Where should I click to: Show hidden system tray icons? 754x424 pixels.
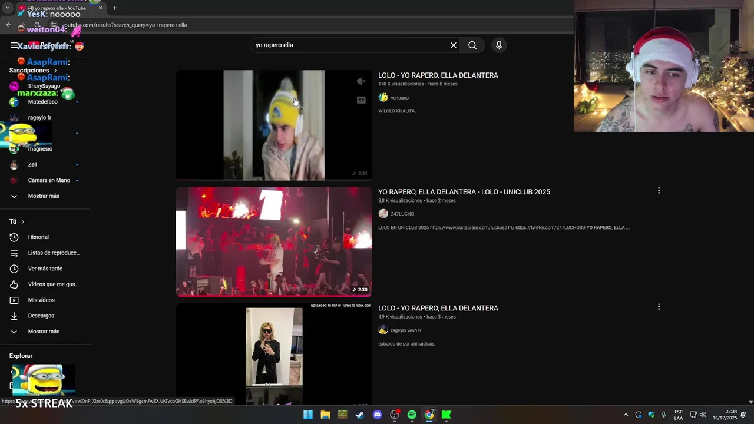(626, 415)
